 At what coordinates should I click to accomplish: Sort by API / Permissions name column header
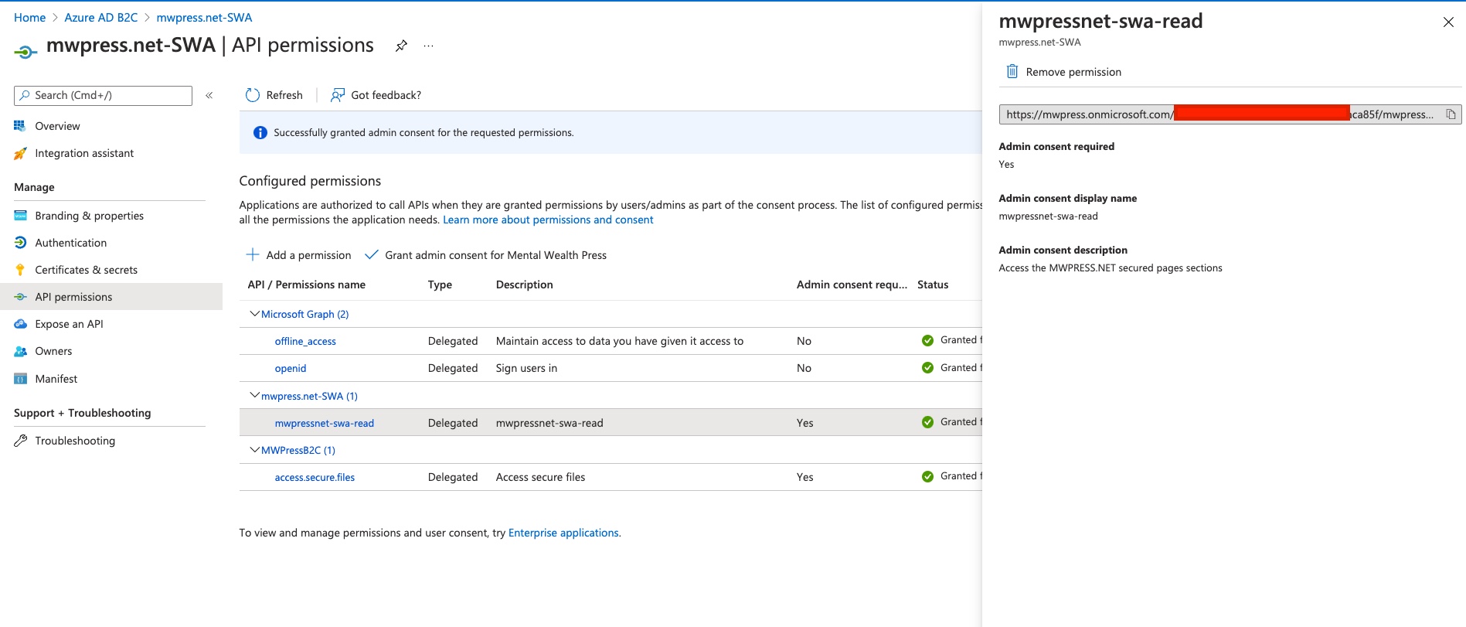306,285
